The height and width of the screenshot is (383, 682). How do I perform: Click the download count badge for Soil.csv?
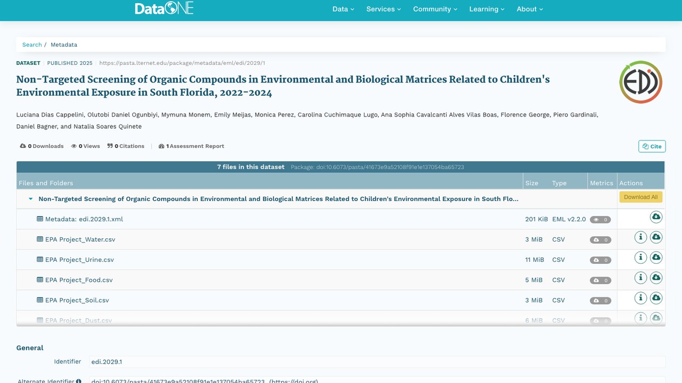600,301
